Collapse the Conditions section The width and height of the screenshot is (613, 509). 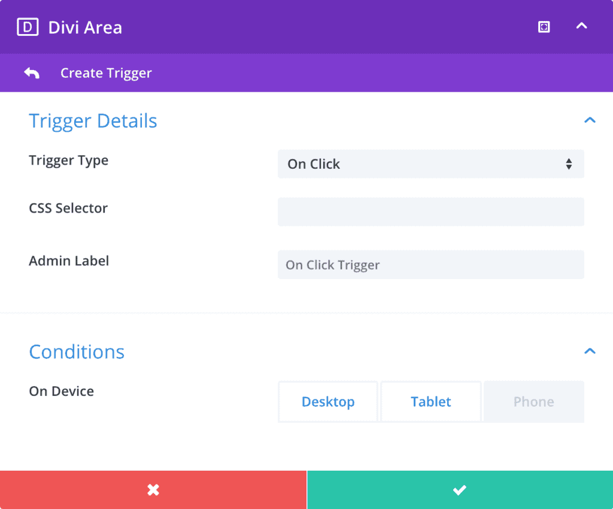coord(590,351)
